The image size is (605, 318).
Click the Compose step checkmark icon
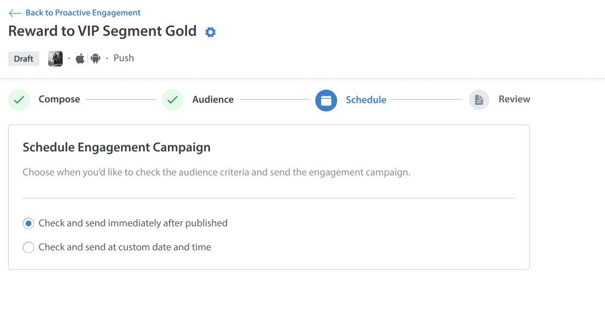[x=19, y=100]
